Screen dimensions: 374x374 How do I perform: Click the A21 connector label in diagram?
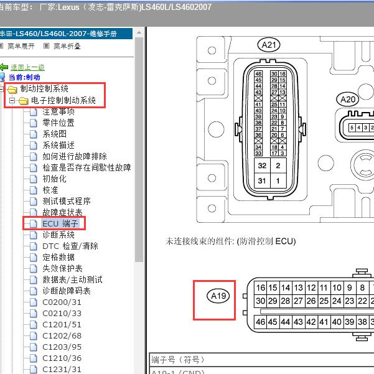(269, 45)
